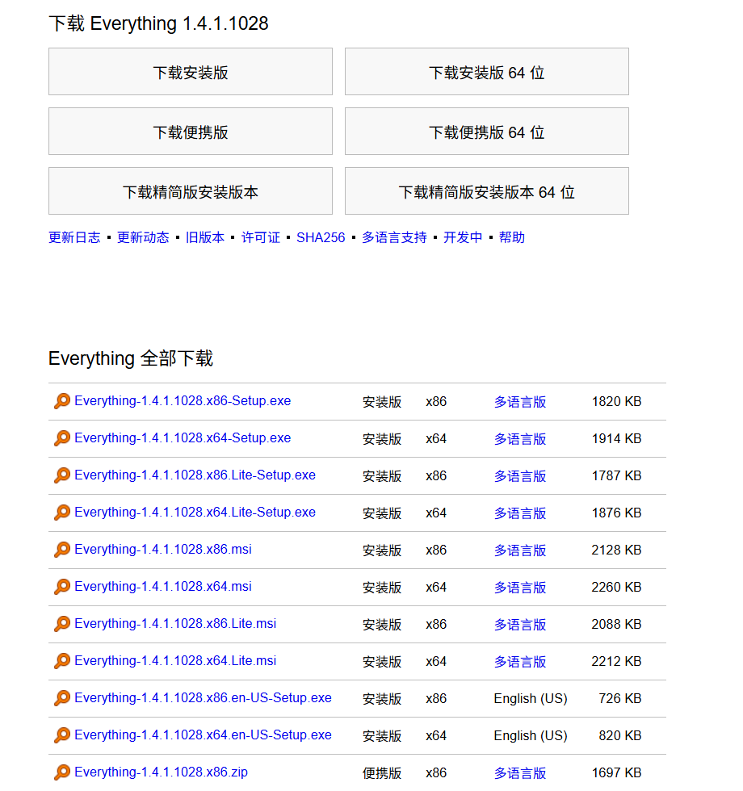Click the 下载精简版安装版本 64 位 button
743x791 pixels.
point(486,191)
